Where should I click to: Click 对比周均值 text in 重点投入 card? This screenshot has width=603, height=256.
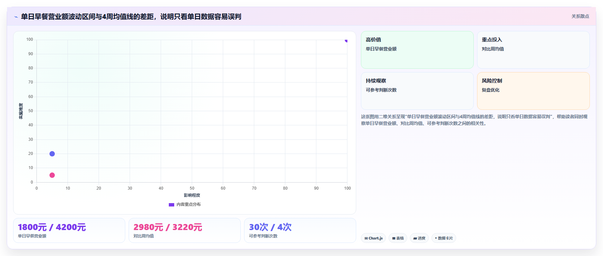[x=493, y=49]
